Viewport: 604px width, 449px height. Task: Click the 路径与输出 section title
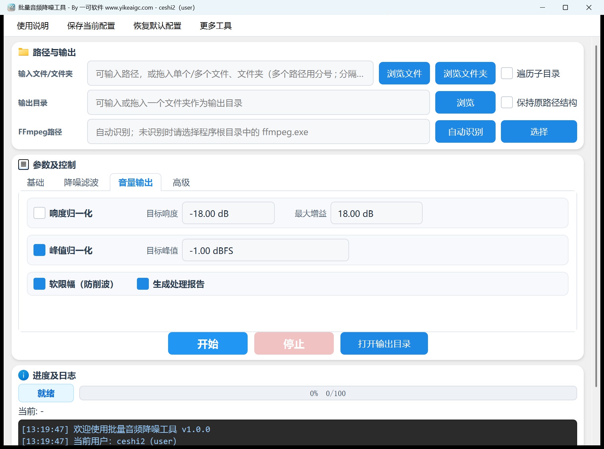[54, 52]
